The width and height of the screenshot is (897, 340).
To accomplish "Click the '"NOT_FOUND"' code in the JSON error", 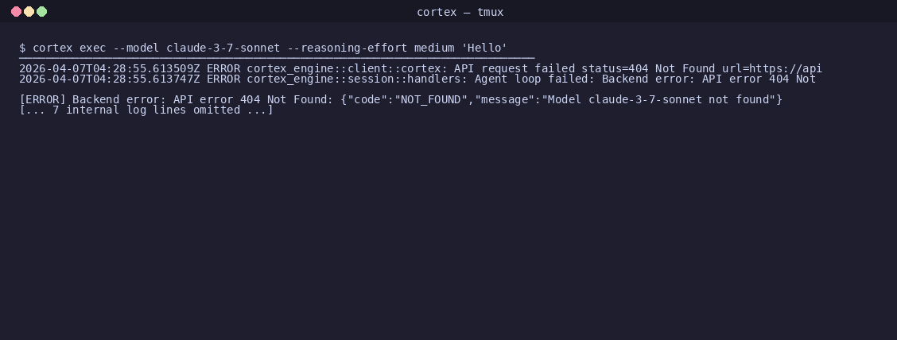I will click(427, 99).
